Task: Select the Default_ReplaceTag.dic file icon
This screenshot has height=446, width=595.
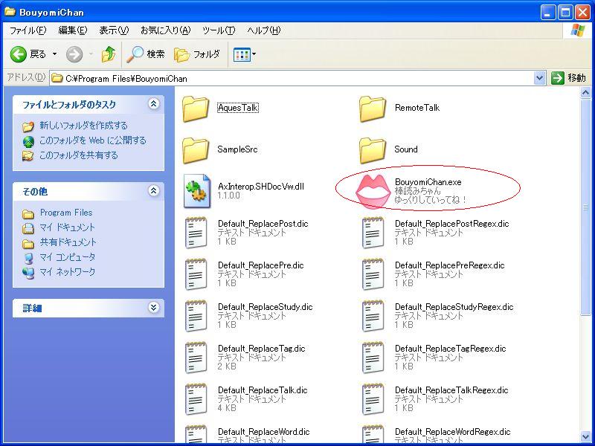Action: (196, 358)
